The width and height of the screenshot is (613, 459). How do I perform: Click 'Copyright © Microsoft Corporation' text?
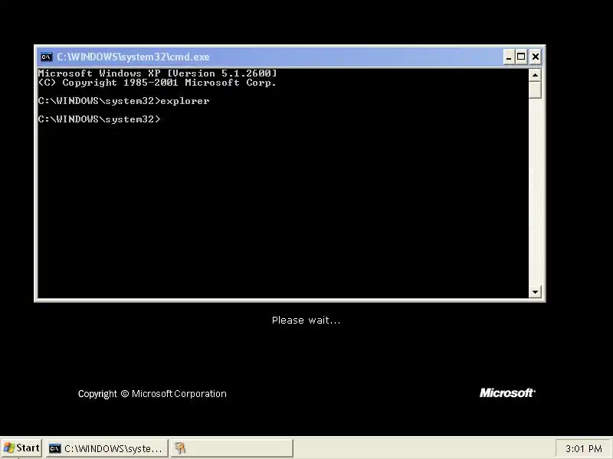coord(152,394)
